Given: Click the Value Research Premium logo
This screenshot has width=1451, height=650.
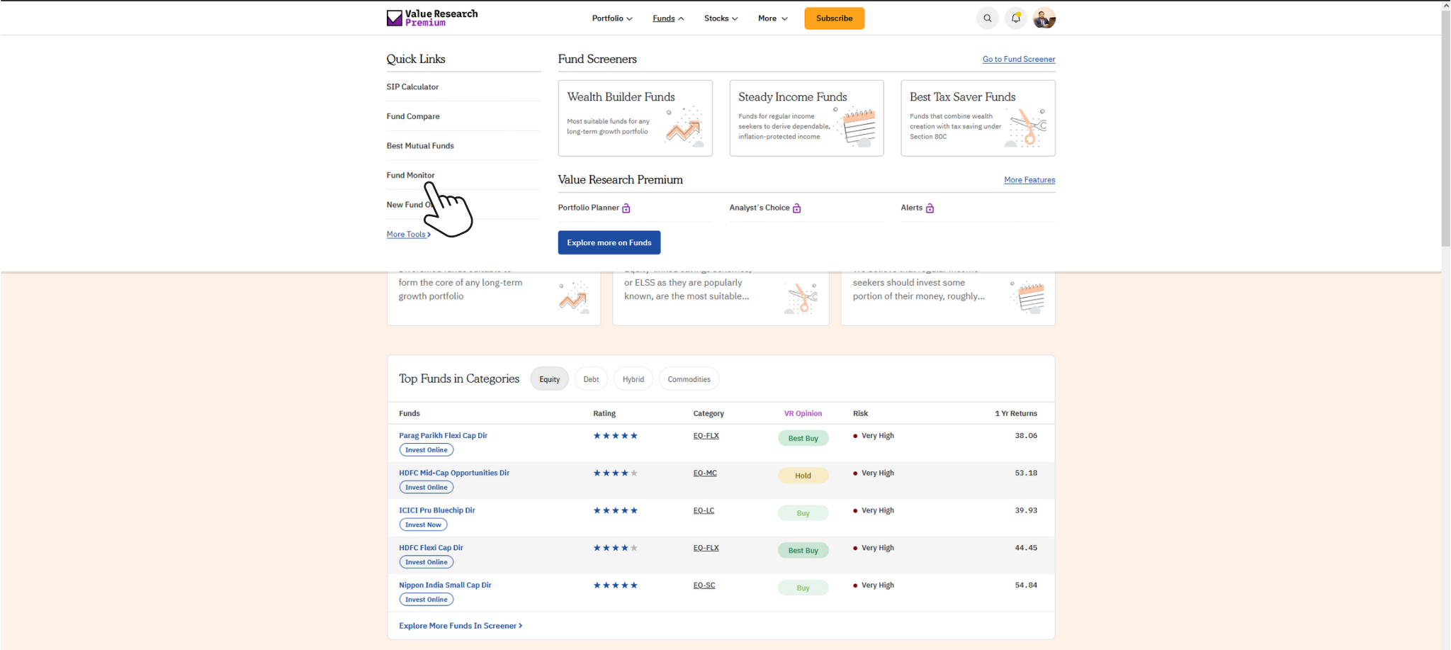Looking at the screenshot, I should tap(431, 17).
